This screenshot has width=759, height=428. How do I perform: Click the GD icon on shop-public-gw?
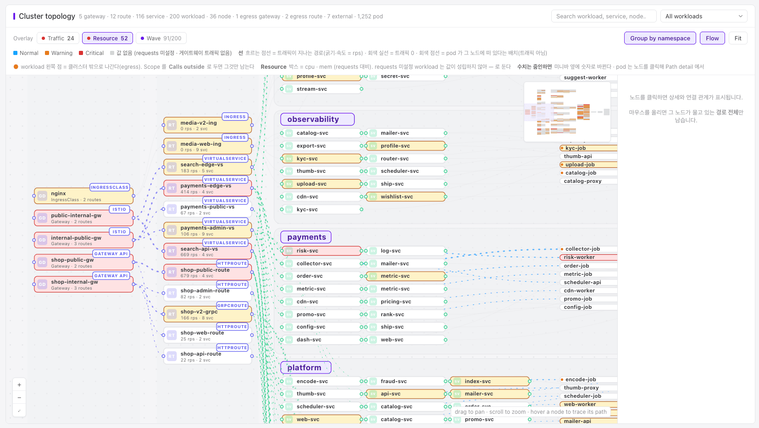[42, 263]
